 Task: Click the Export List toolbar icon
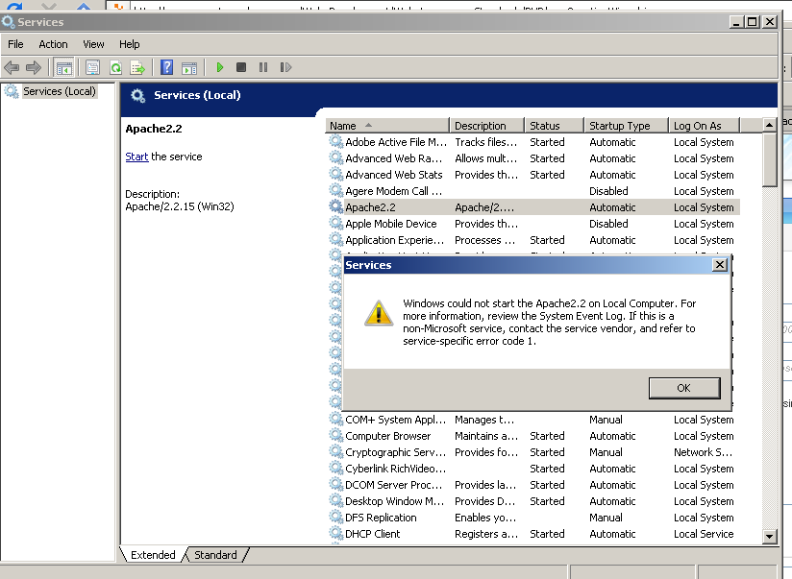[x=137, y=67]
